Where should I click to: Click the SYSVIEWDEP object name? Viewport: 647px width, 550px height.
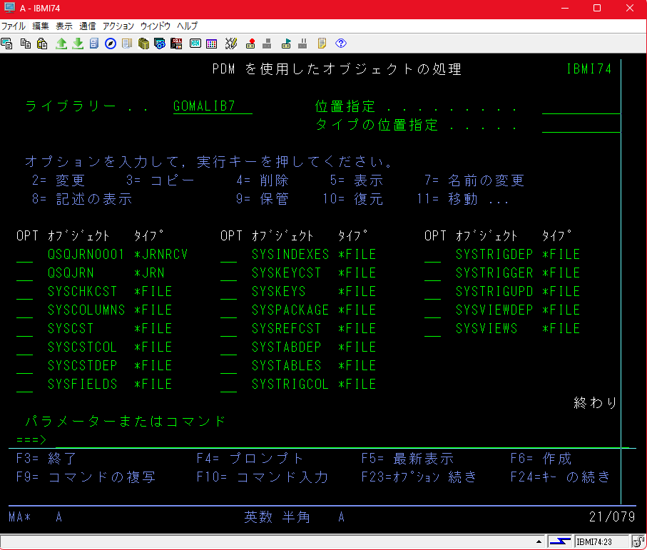pyautogui.click(x=494, y=310)
